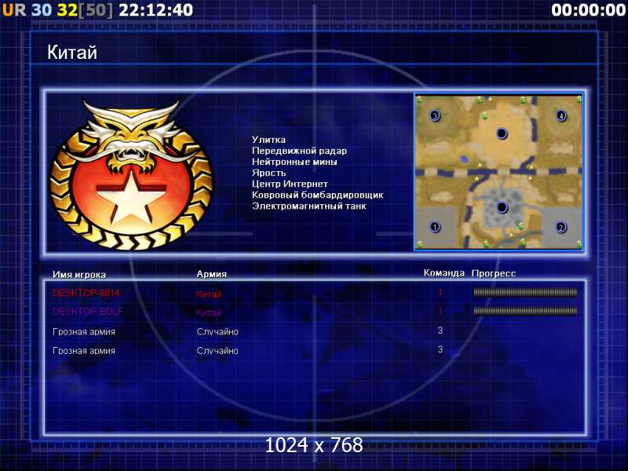Click the "Китай" screen title
The width and height of the screenshot is (628, 471).
(x=72, y=53)
